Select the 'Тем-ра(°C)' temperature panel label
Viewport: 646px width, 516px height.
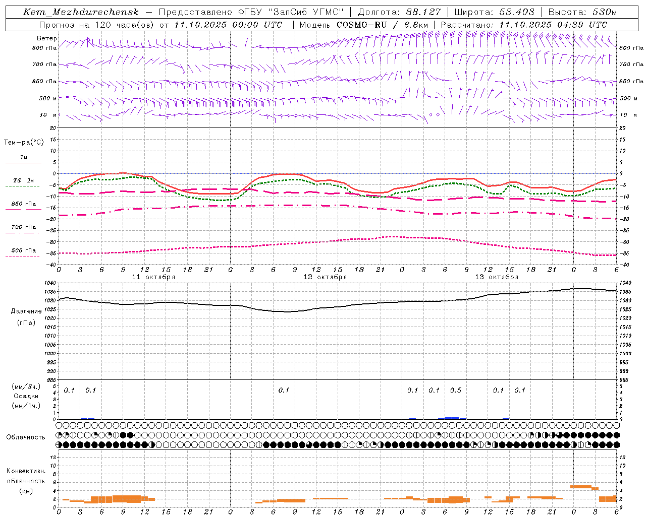[24, 143]
